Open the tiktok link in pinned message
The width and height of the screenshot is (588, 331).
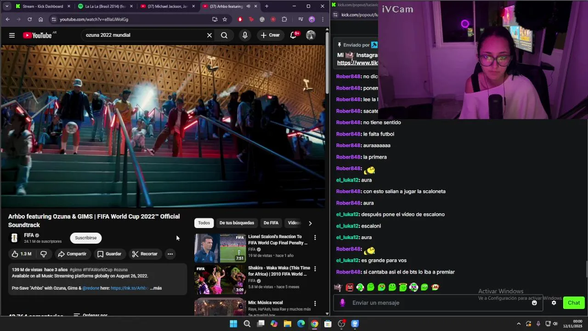[x=357, y=63]
